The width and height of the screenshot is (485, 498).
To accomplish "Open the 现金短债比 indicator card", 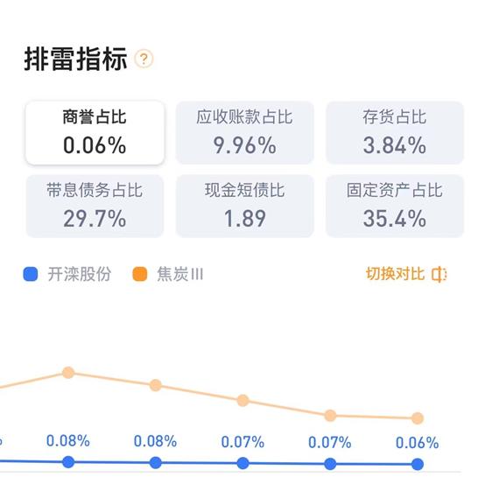I will [x=244, y=206].
